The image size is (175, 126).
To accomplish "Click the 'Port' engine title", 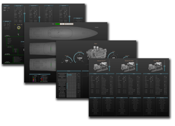I will 96,44.
